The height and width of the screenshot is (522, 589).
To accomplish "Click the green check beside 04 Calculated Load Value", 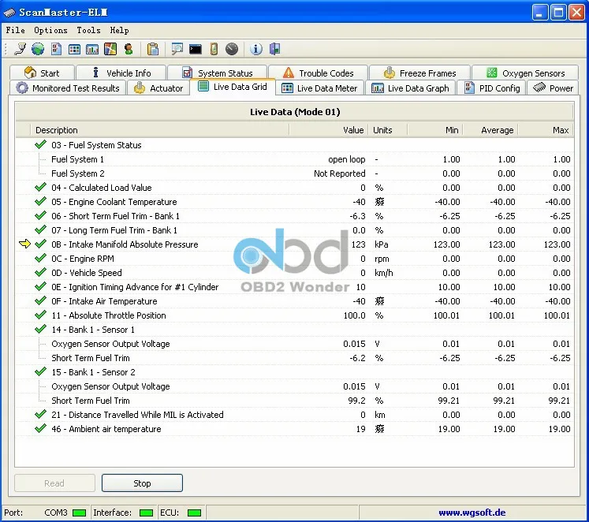I will coord(40,187).
